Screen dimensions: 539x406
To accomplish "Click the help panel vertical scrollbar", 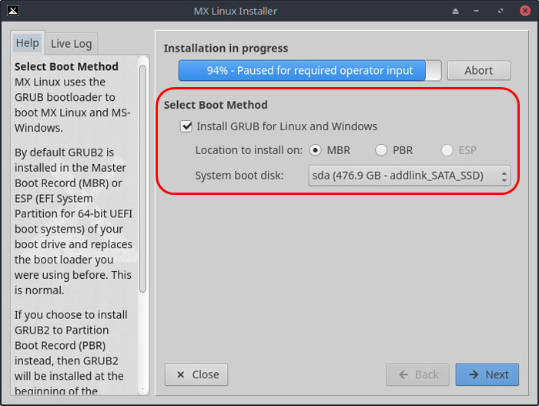I will click(143, 179).
